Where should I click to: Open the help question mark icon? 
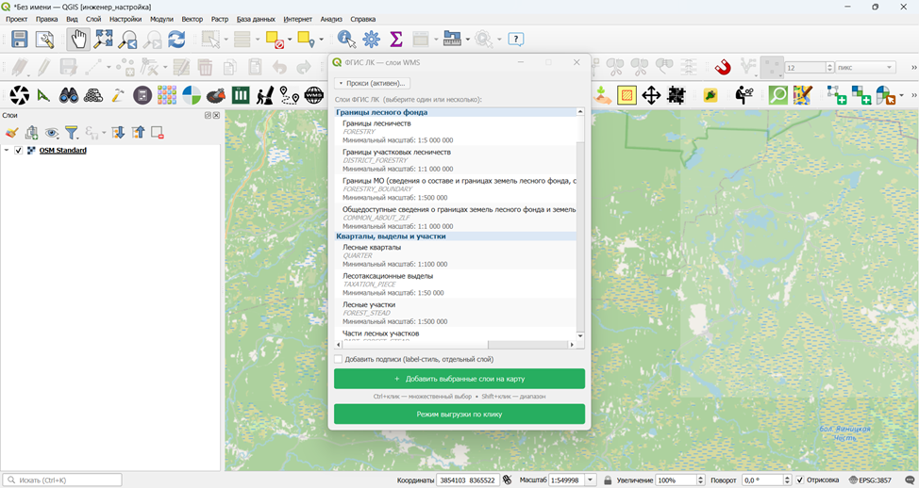click(x=516, y=40)
